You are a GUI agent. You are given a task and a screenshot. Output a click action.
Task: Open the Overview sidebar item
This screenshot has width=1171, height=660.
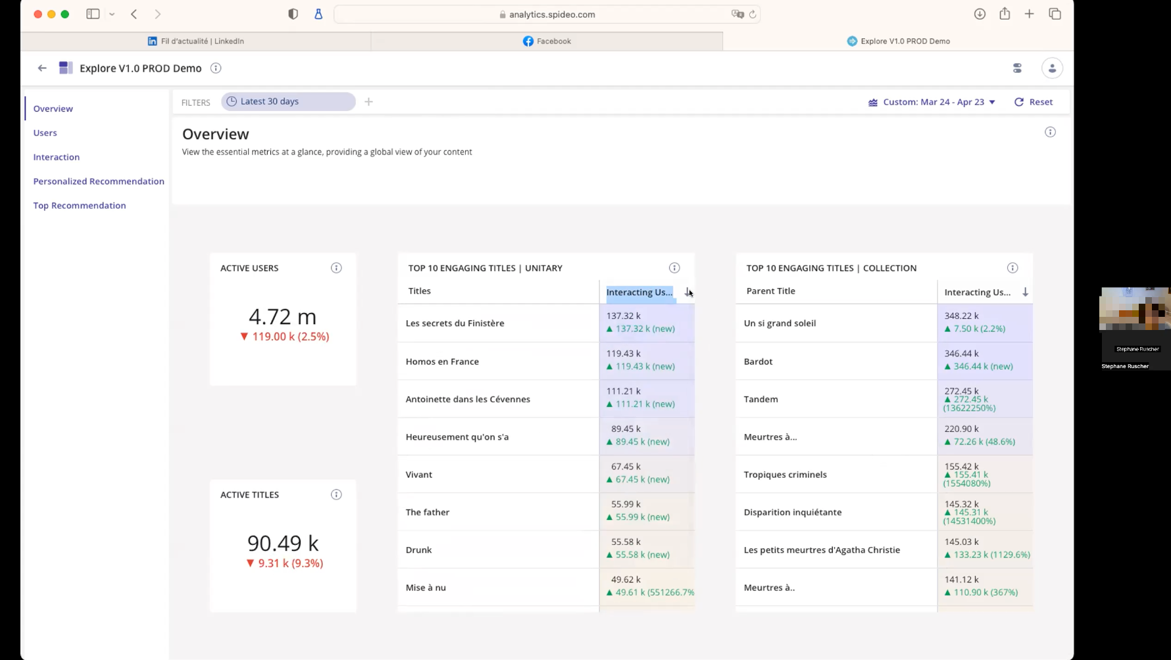tap(53, 108)
